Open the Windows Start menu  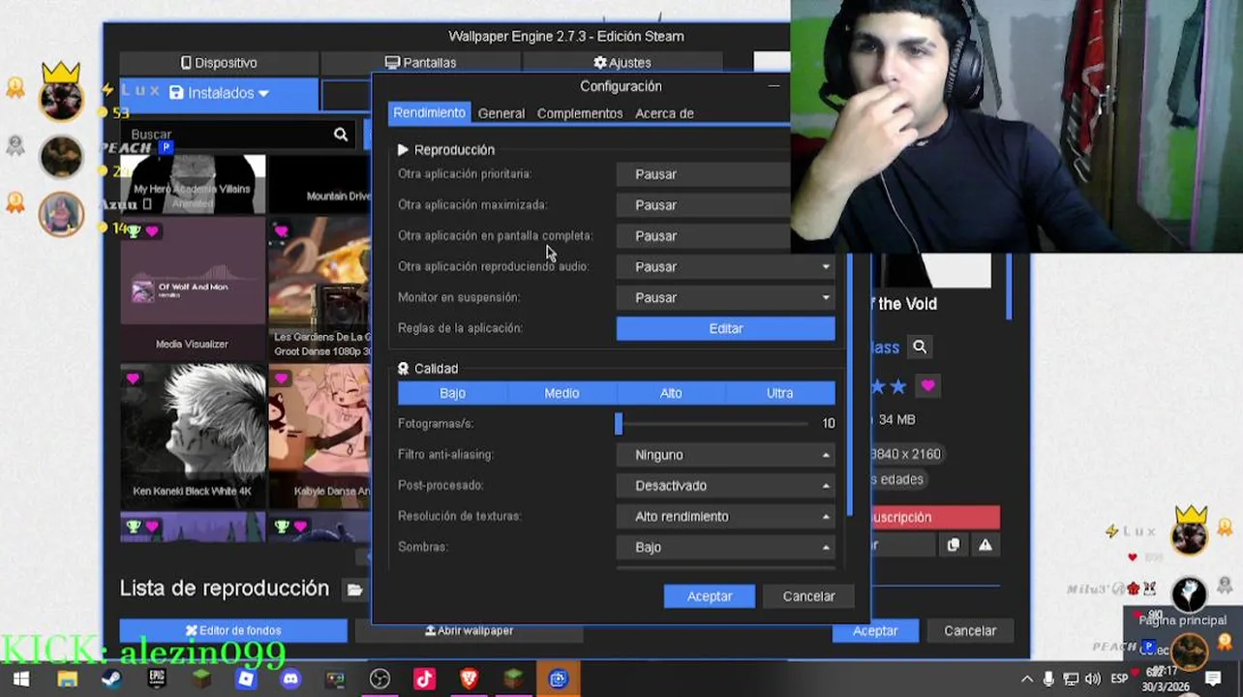click(21, 680)
